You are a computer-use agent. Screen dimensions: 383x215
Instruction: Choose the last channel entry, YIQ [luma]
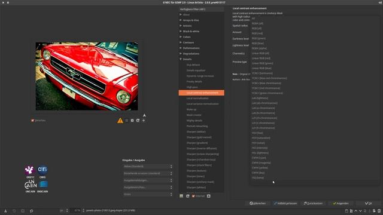tap(258, 178)
